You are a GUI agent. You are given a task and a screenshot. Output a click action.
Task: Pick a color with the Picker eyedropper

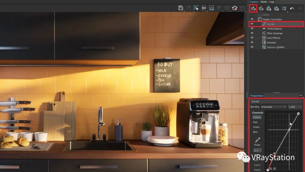point(257,140)
